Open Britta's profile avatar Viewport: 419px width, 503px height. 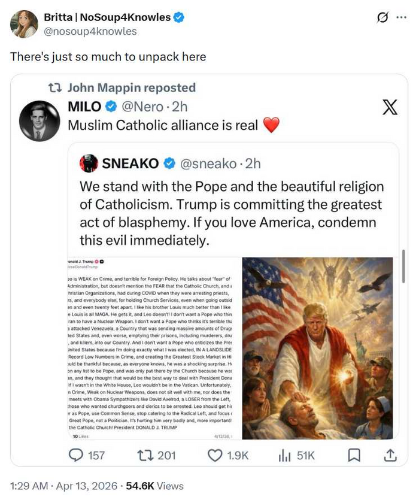(24, 24)
